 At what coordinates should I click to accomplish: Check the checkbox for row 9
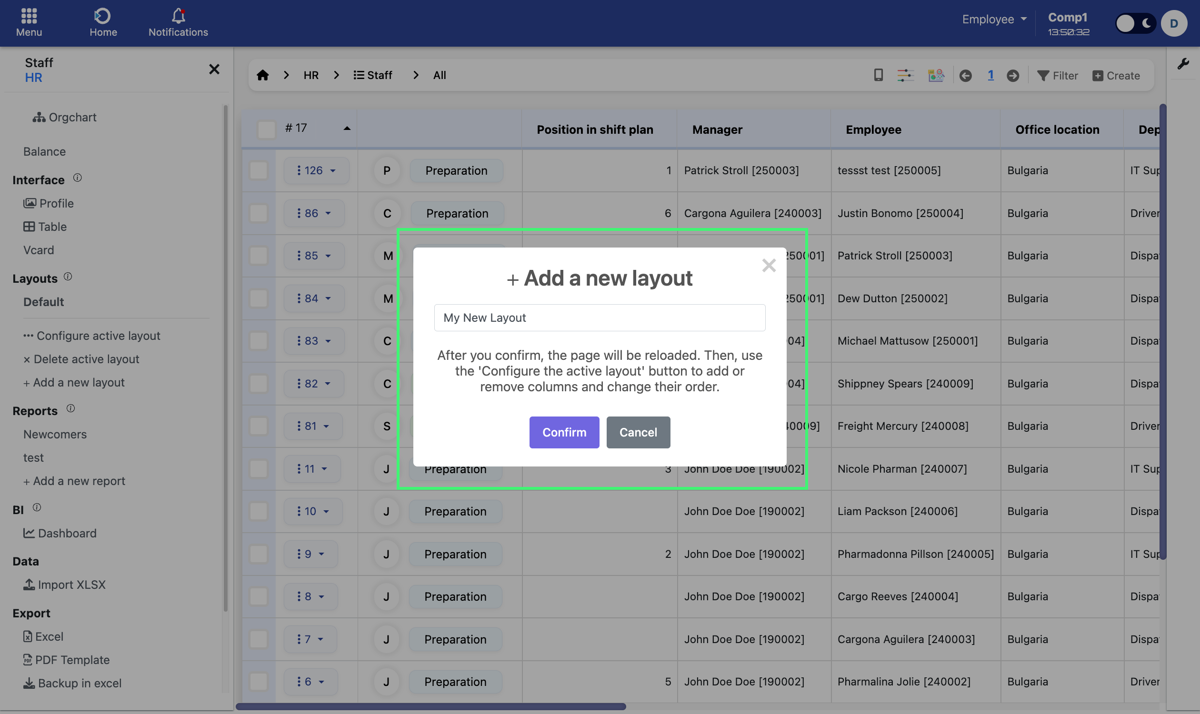pyautogui.click(x=259, y=554)
